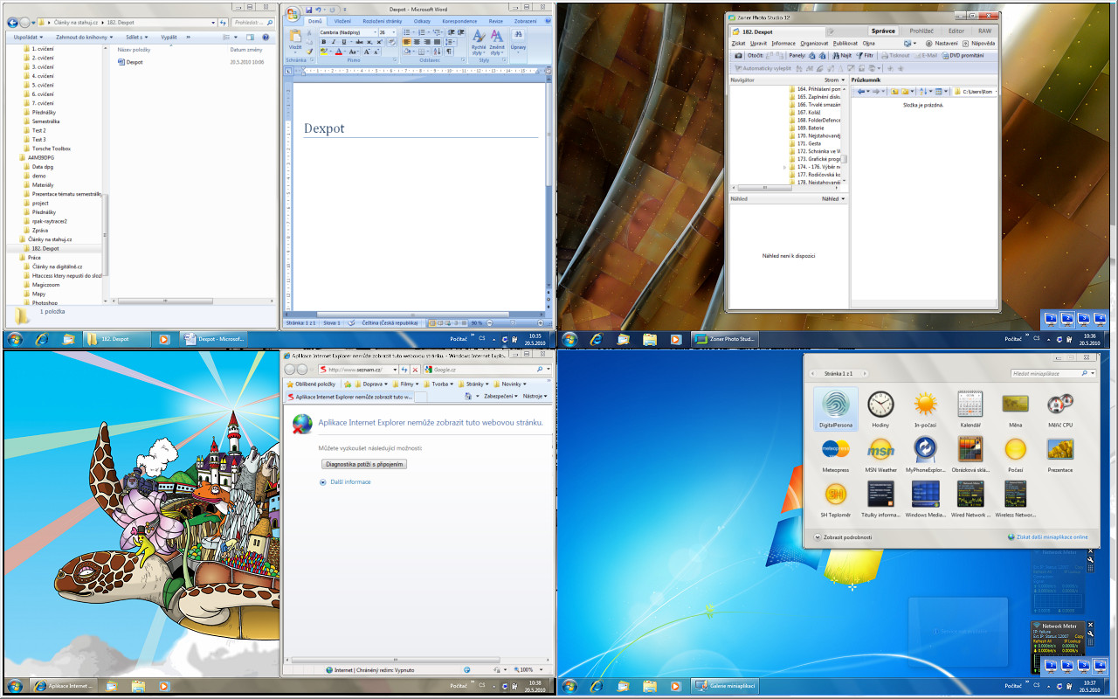Viewport: 1118px width, 699px height.
Task: Open Publikovat menu in Zoner
Action: (x=845, y=43)
